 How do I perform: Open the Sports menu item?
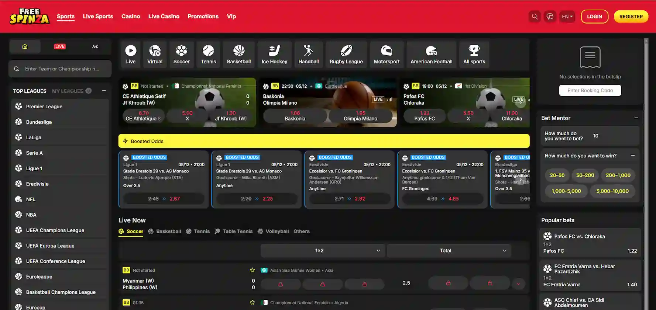pyautogui.click(x=66, y=17)
